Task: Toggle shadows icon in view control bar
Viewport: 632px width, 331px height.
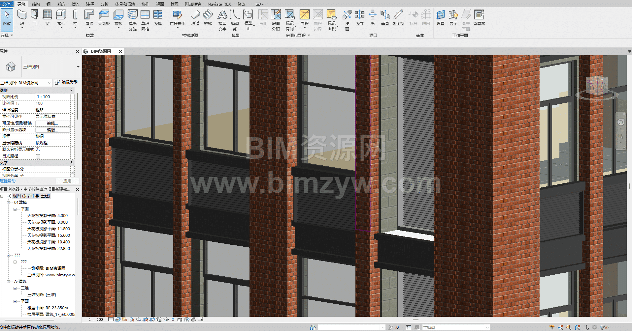Action: (132, 319)
